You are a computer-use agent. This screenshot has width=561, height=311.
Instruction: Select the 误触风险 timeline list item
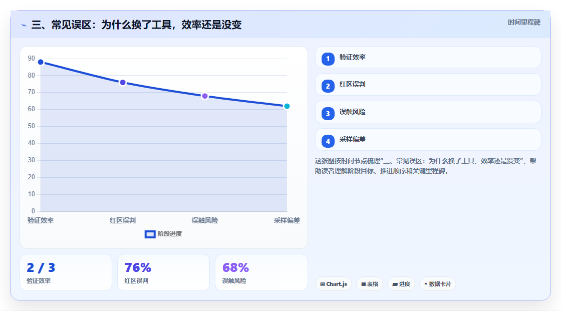tap(428, 112)
